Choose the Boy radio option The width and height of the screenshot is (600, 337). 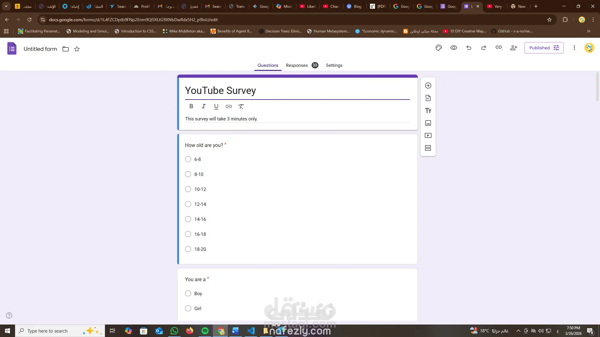coord(188,293)
